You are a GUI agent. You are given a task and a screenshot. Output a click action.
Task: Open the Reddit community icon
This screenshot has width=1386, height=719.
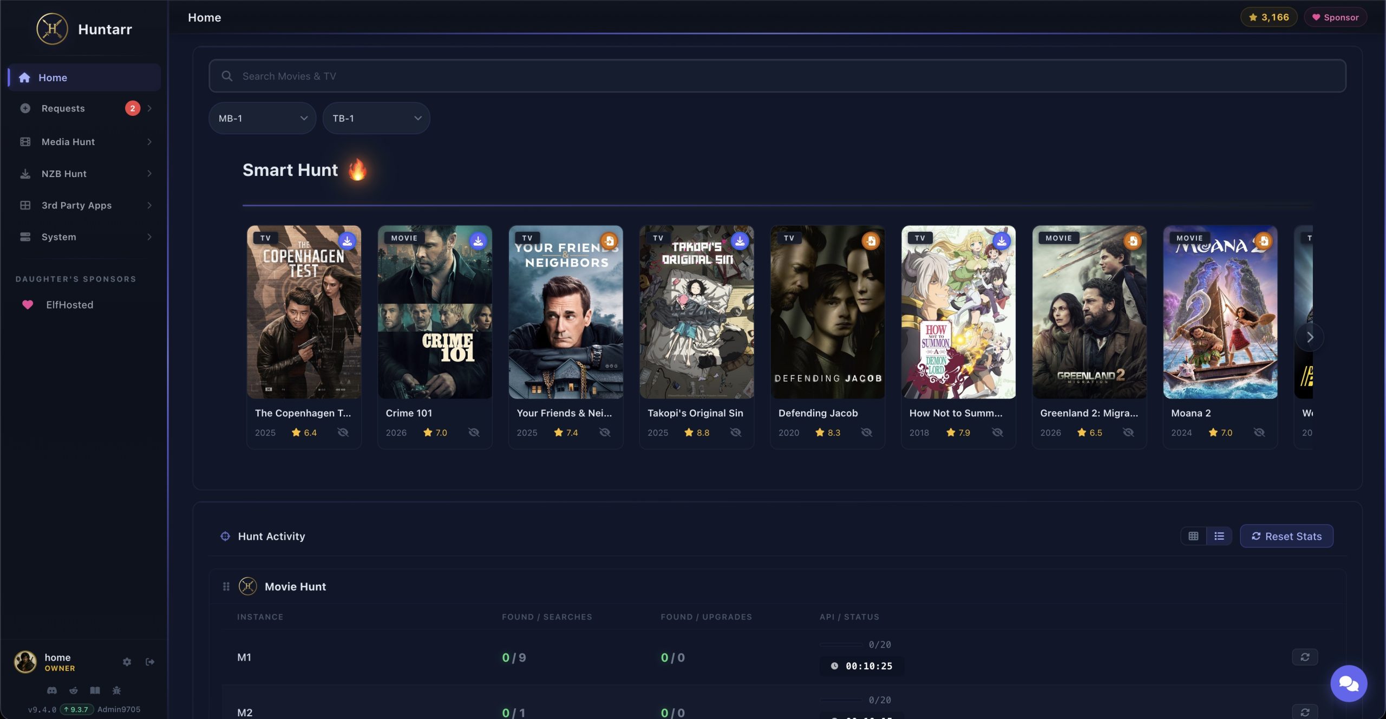74,690
